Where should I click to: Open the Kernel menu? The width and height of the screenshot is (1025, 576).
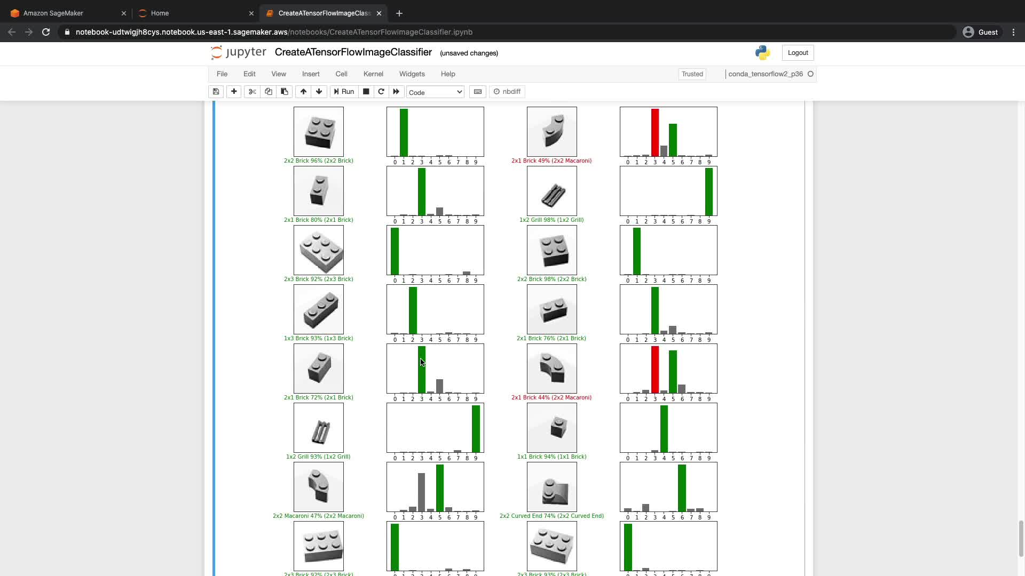point(373,74)
